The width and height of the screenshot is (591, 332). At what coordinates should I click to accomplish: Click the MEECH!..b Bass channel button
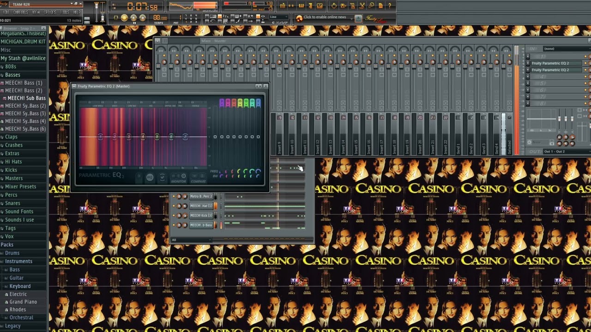point(201,225)
